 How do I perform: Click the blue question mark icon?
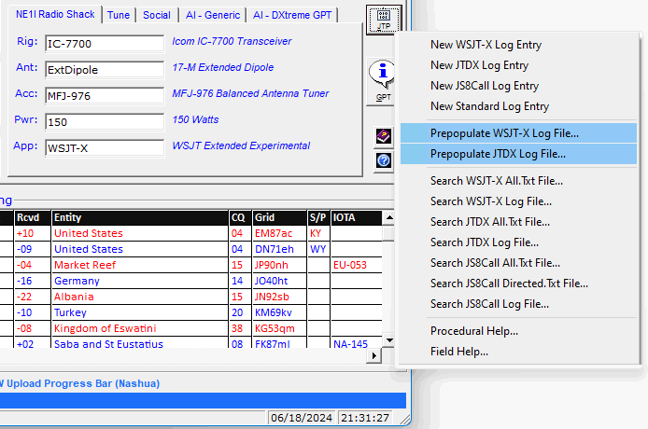coord(383,160)
